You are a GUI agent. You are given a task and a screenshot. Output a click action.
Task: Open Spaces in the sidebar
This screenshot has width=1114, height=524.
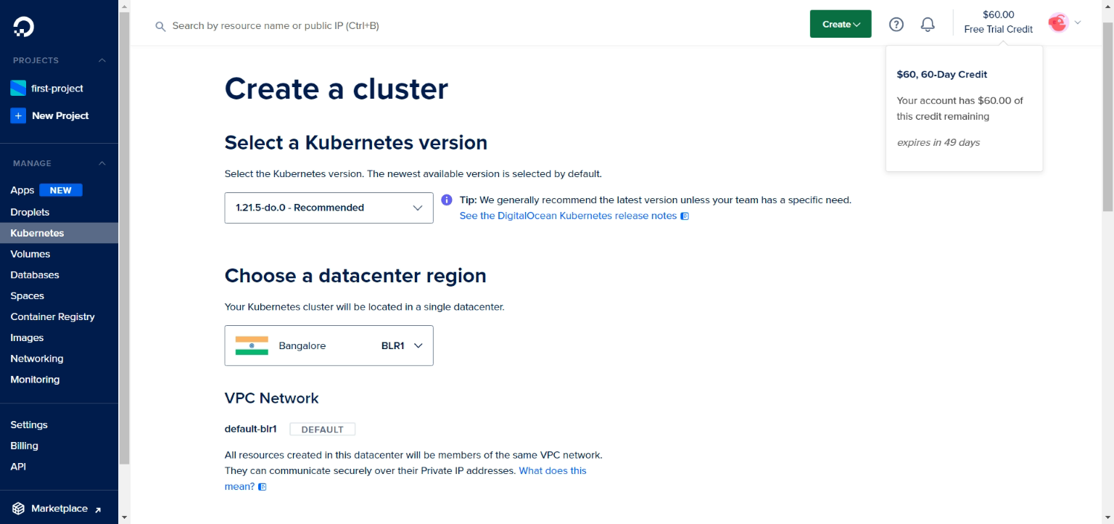coord(28,296)
